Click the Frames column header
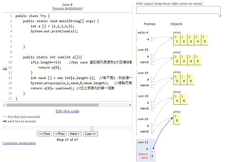The image size is (225, 162). point(150,24)
